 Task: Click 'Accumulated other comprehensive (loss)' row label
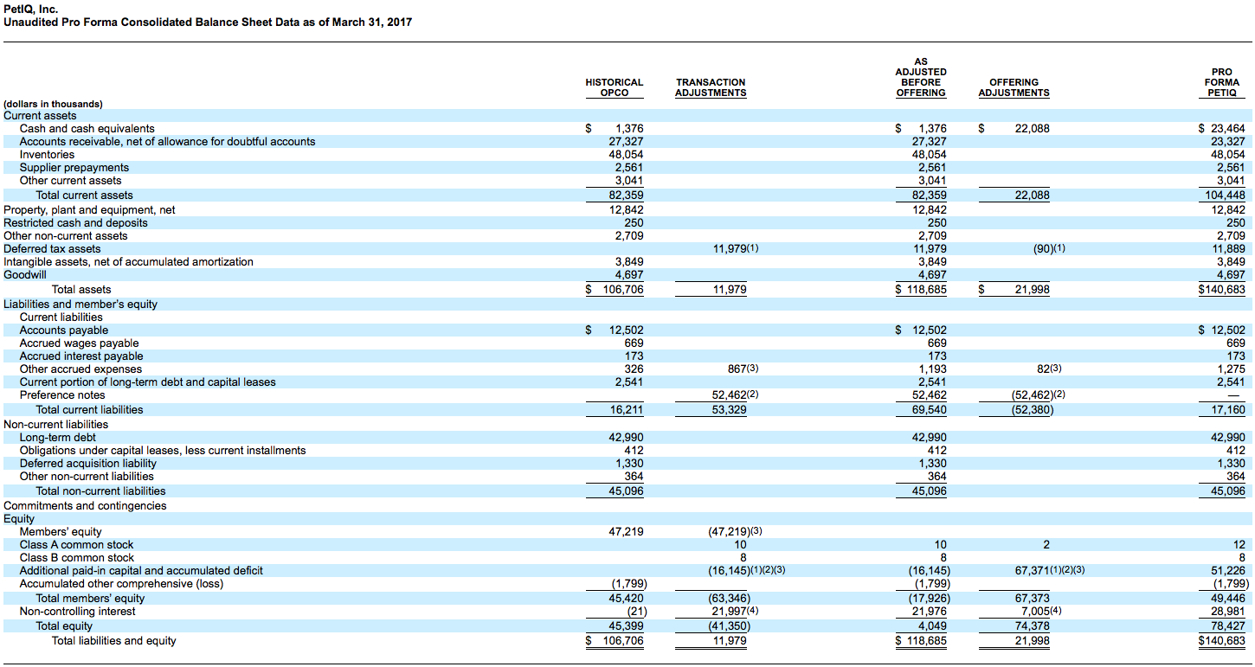coord(121,583)
